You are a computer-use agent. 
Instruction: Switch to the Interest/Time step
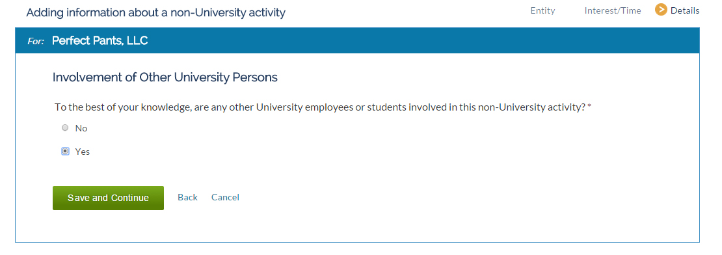click(613, 10)
